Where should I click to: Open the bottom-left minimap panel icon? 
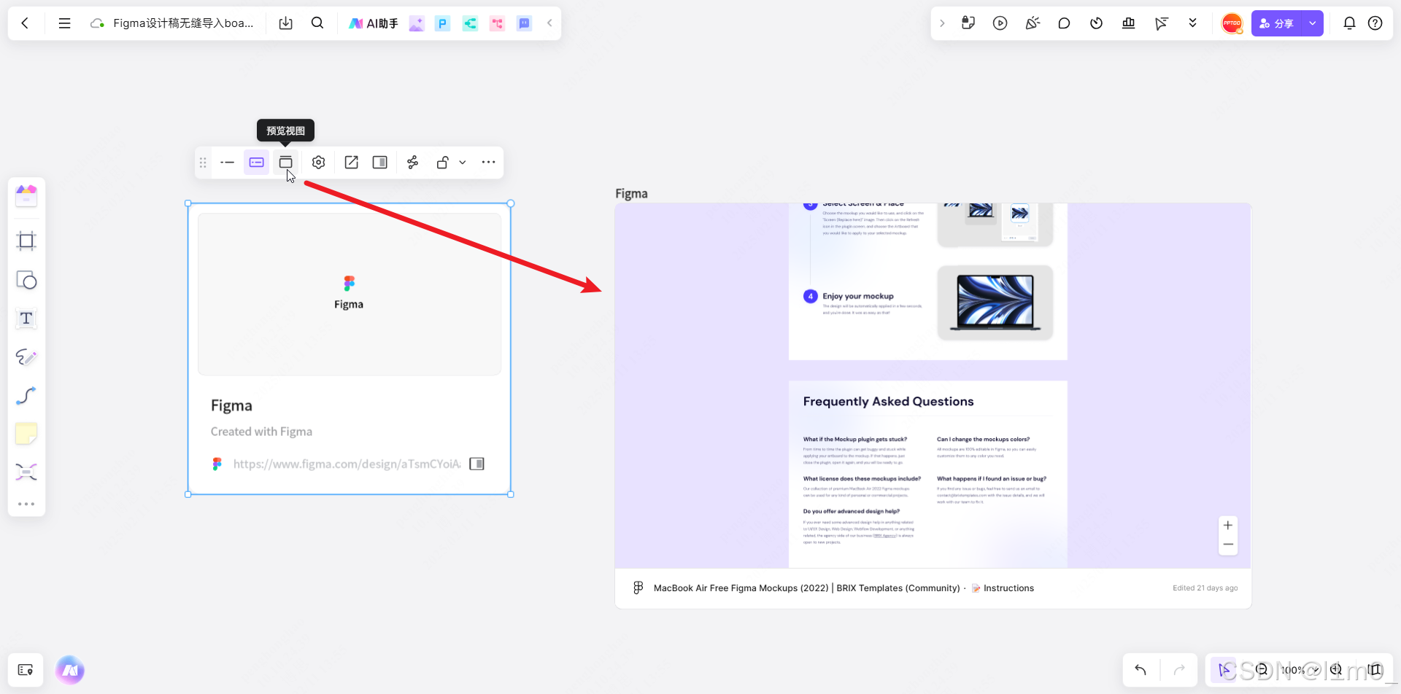click(26, 670)
